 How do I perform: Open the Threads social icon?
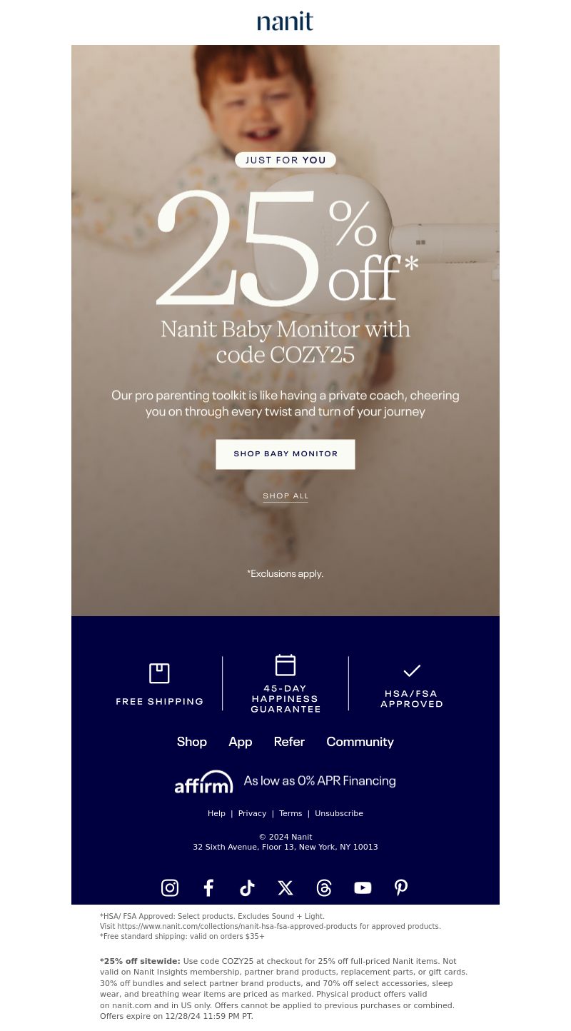tap(324, 887)
